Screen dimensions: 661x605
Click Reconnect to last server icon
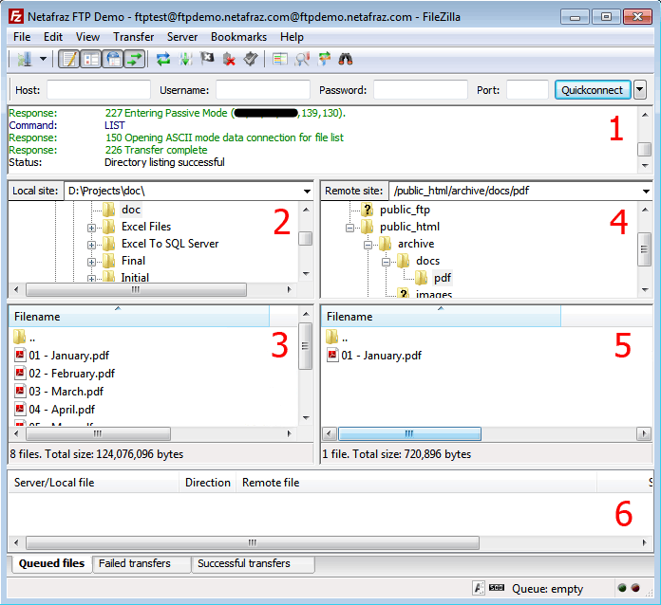251,59
